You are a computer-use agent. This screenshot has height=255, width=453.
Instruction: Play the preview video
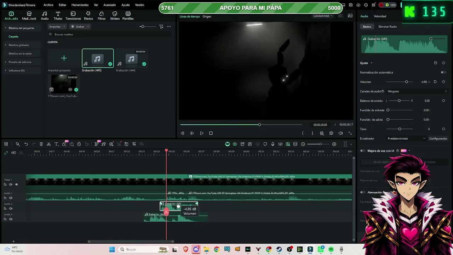click(x=201, y=133)
